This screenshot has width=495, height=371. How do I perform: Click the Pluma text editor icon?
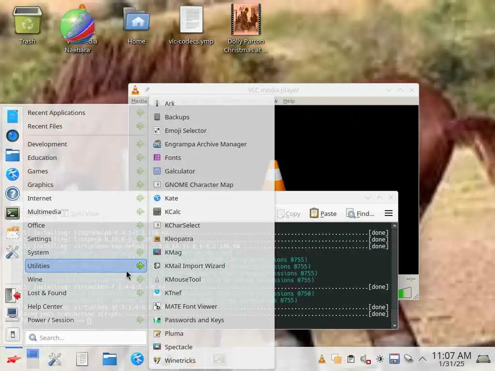[x=157, y=333]
